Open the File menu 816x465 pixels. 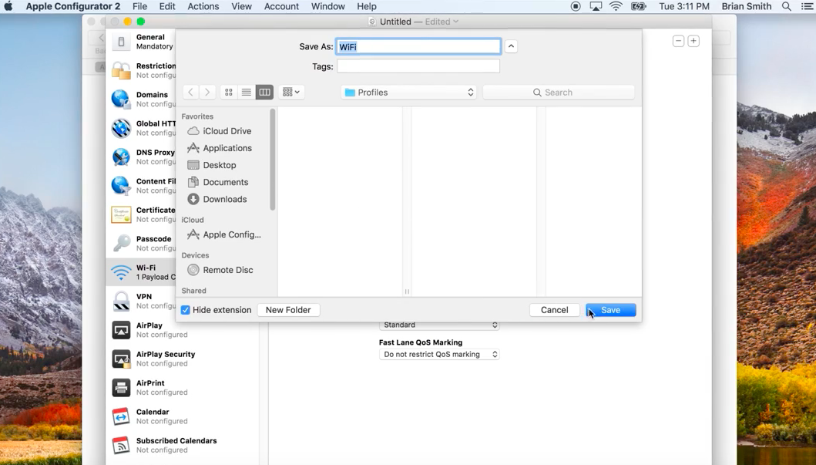139,6
